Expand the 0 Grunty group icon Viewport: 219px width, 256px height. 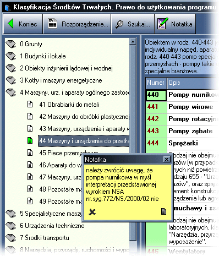pyautogui.click(x=11, y=44)
